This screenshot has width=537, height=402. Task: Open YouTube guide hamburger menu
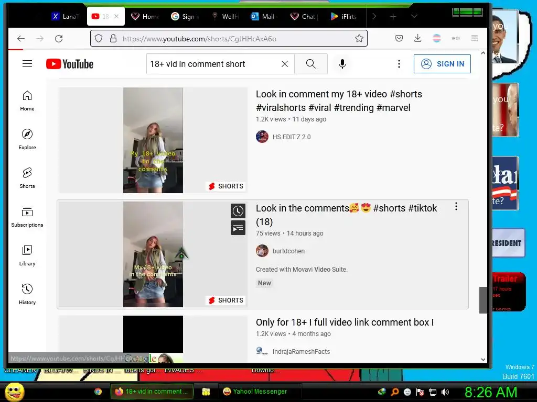tap(27, 63)
